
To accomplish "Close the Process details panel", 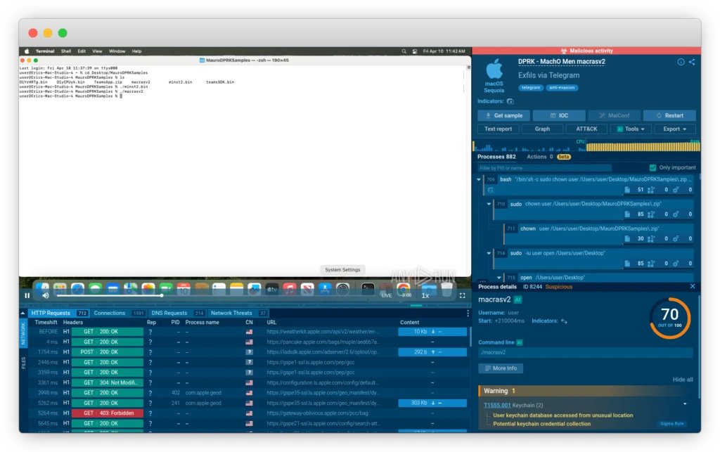I will pos(692,286).
